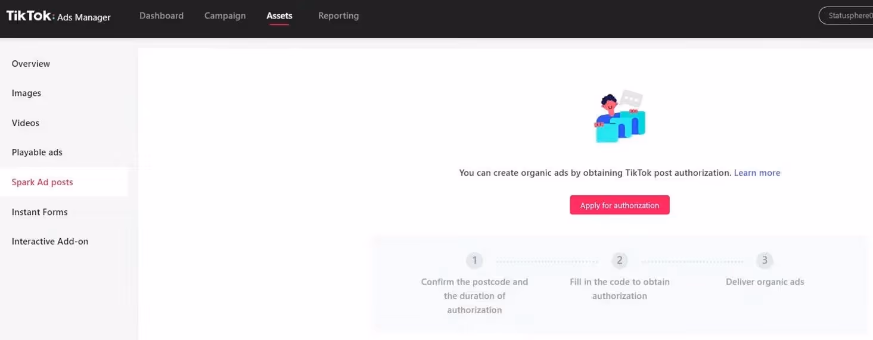Open the Dashboard tab
Screen dimensions: 873x340
161,16
